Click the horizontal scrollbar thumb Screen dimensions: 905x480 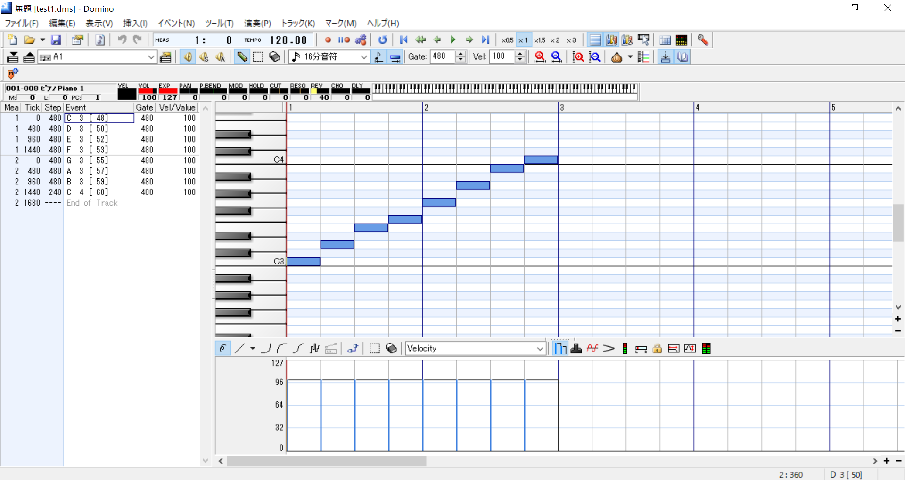click(x=326, y=461)
